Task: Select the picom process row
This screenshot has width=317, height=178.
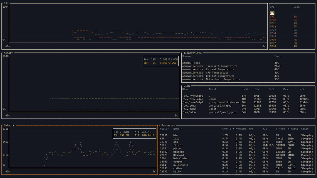Action: (236, 148)
